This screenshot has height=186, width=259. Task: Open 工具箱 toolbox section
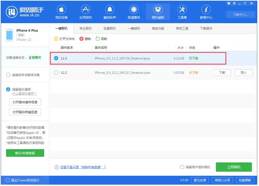pyautogui.click(x=182, y=12)
